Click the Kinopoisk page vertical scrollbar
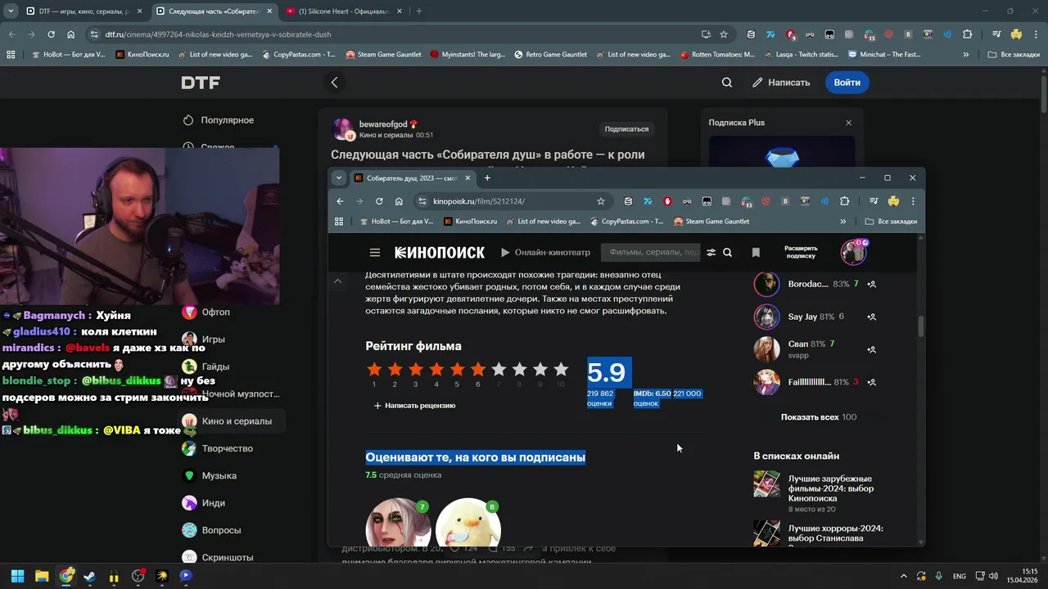 [x=921, y=326]
